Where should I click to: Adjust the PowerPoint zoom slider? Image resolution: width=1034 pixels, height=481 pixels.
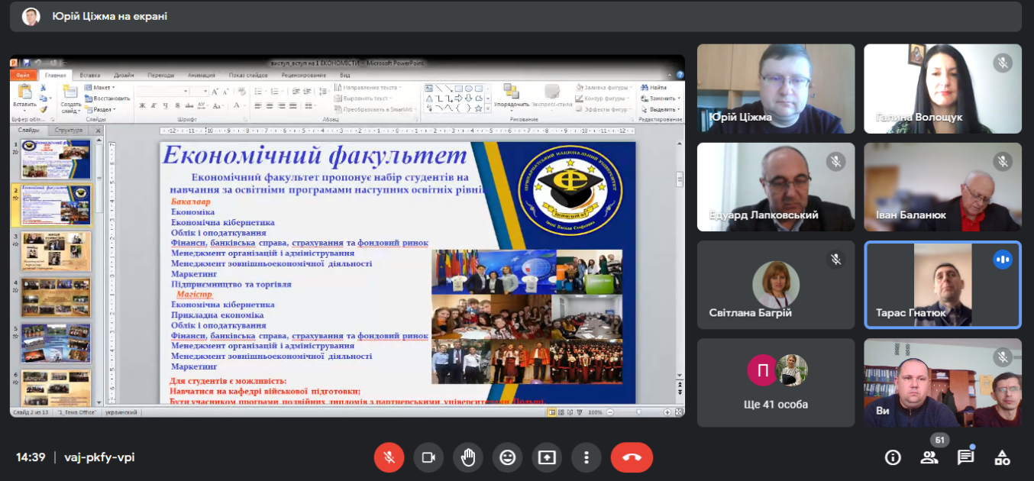(x=638, y=412)
